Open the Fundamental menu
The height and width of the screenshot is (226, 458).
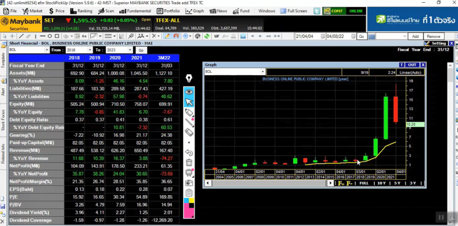[135, 11]
